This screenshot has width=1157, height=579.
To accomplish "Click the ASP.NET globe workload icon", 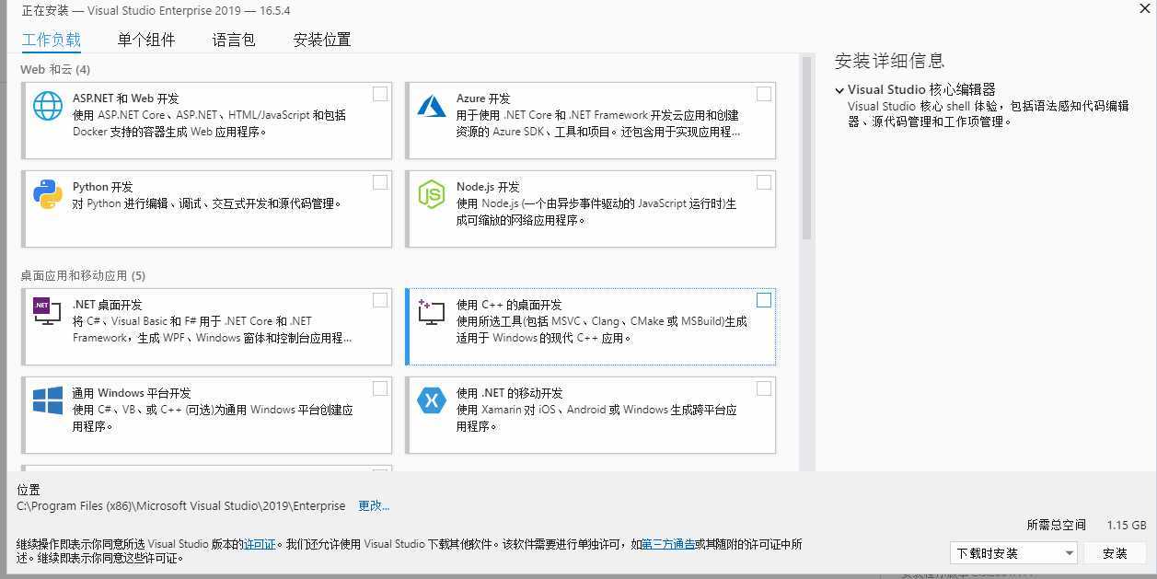I will pyautogui.click(x=48, y=106).
